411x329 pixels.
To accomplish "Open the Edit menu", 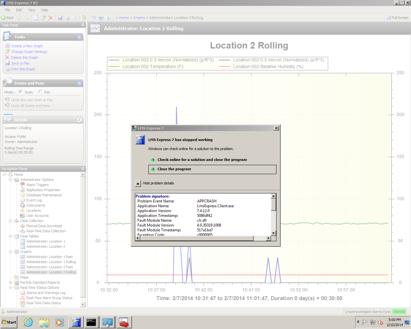I will [19, 10].
